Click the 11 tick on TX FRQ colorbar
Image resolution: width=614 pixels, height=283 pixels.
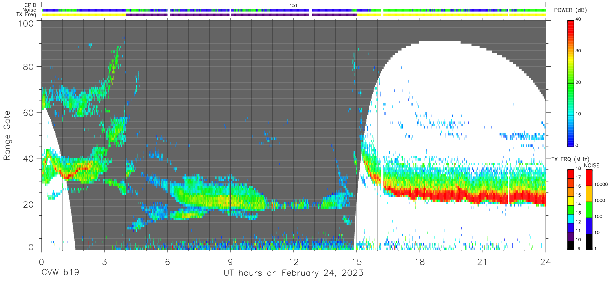pos(578,231)
